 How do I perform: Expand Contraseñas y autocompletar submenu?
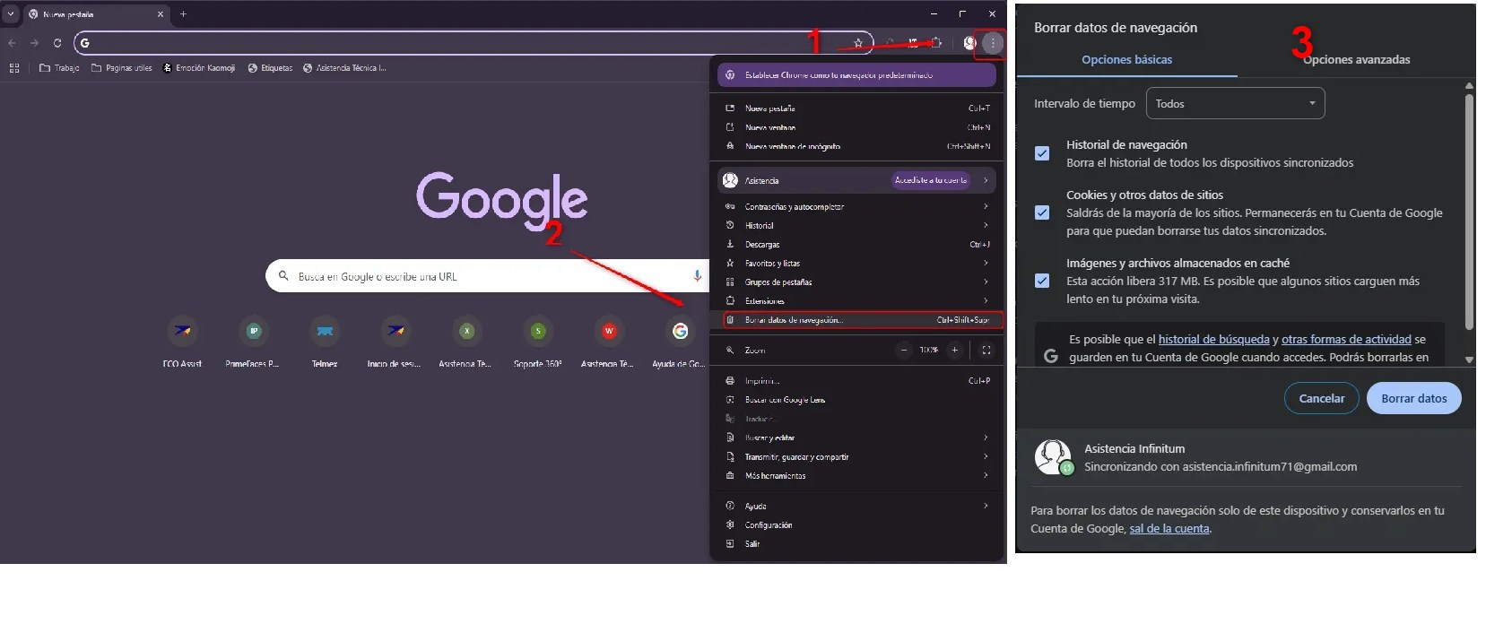tap(856, 207)
